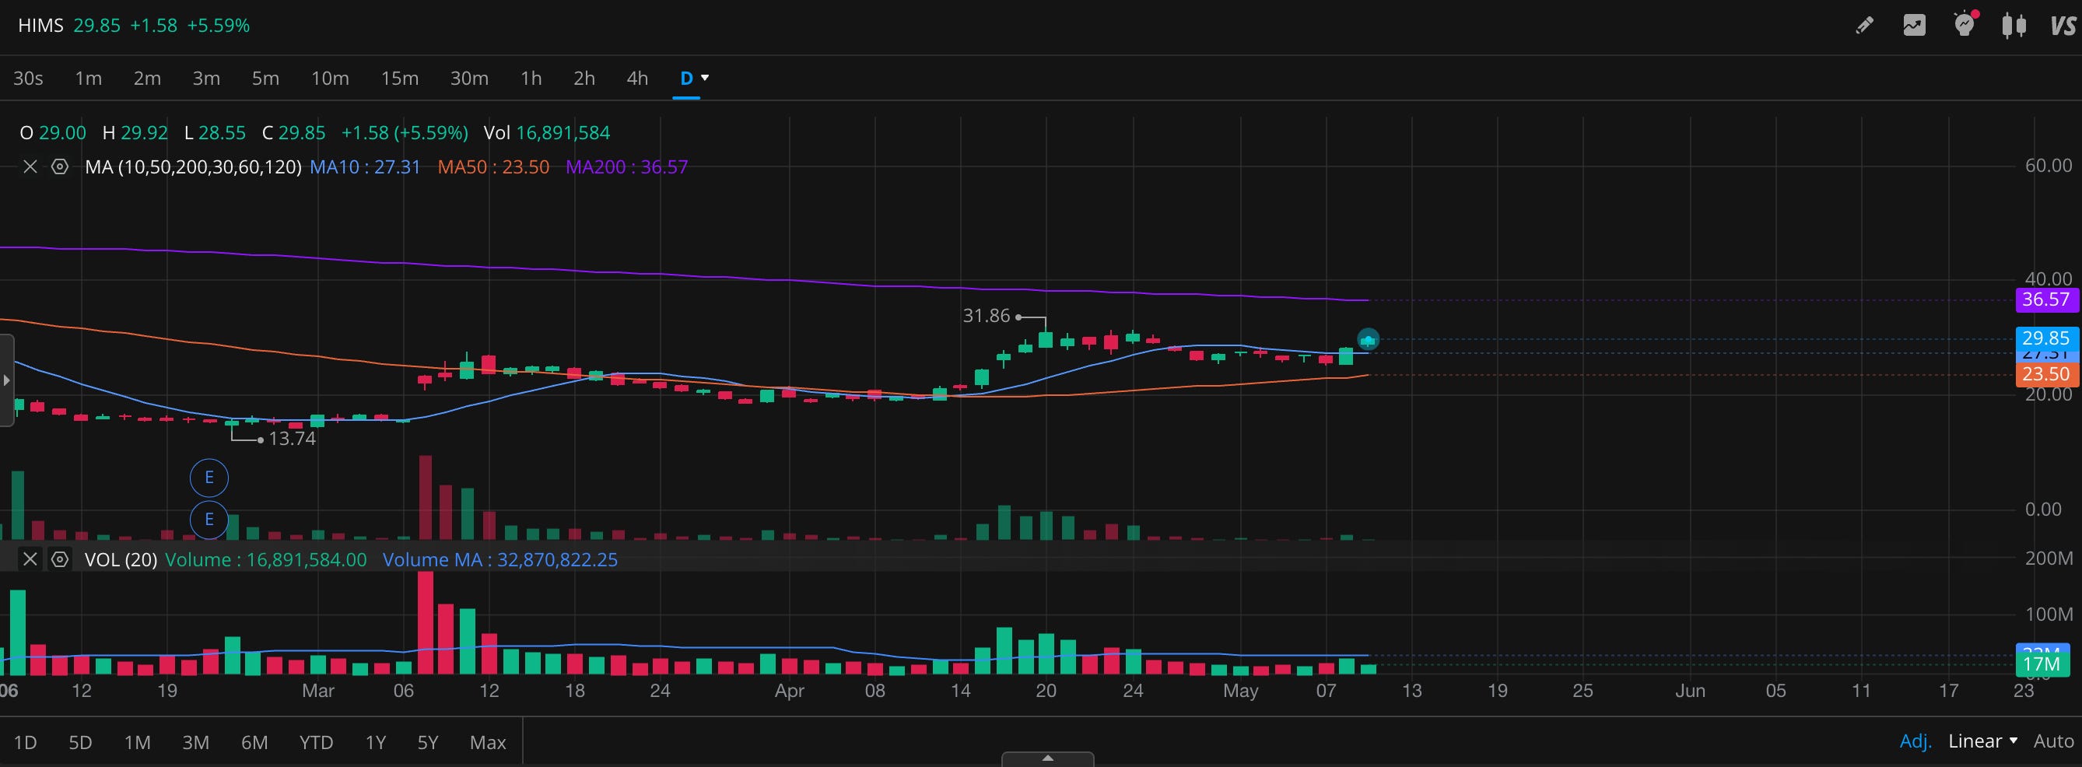Toggle the Auto scale option
Viewport: 2082px width, 767px height.
click(2054, 741)
